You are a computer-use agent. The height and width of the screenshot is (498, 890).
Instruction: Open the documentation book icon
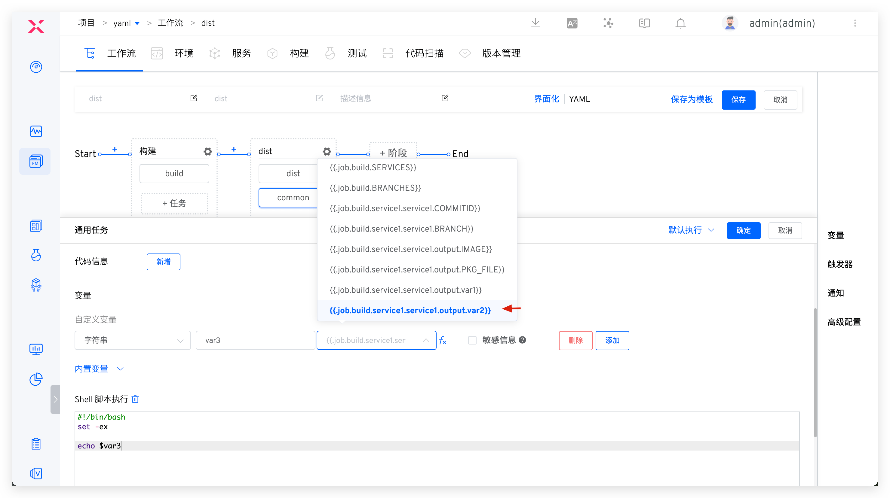[x=644, y=23]
